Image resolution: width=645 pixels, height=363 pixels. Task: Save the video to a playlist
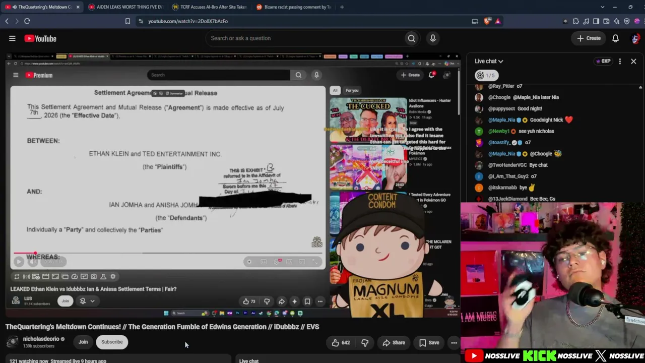(x=429, y=343)
